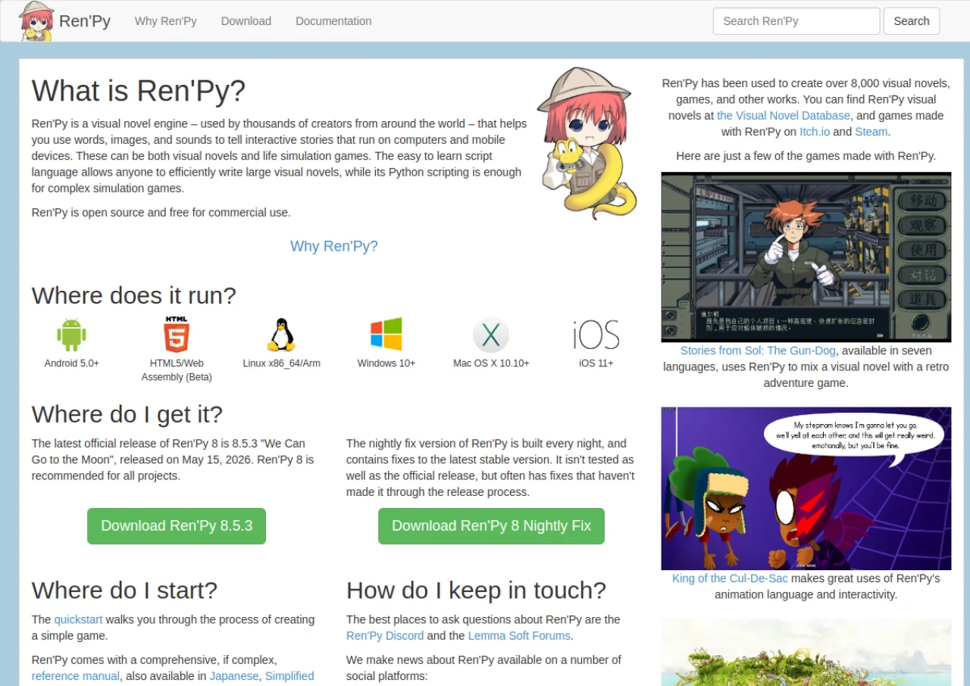Open the King of the Cul-De-Sac screenshot
Screen dimensions: 970x686
(806, 488)
